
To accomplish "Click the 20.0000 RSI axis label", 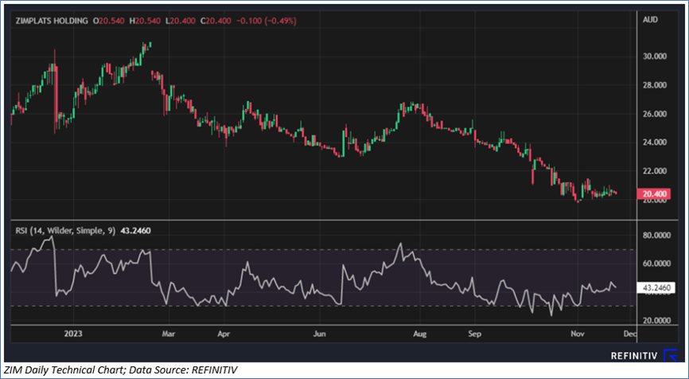I will [656, 321].
